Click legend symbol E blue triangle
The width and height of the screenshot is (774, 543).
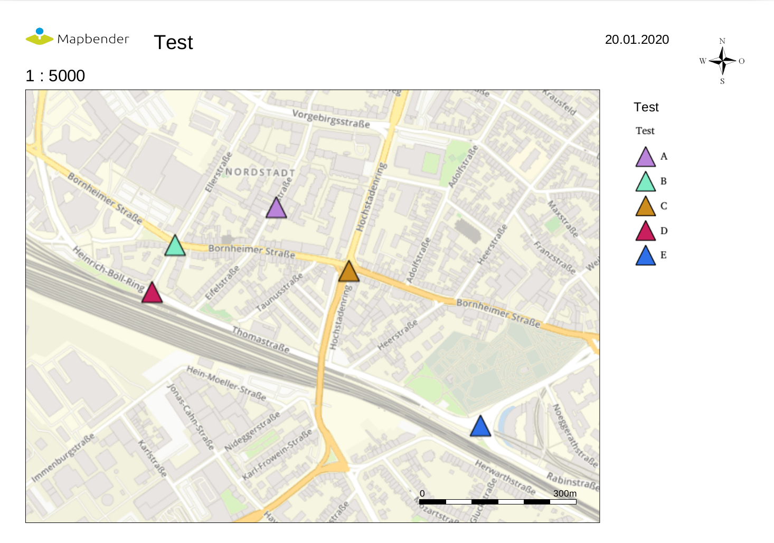coord(645,256)
